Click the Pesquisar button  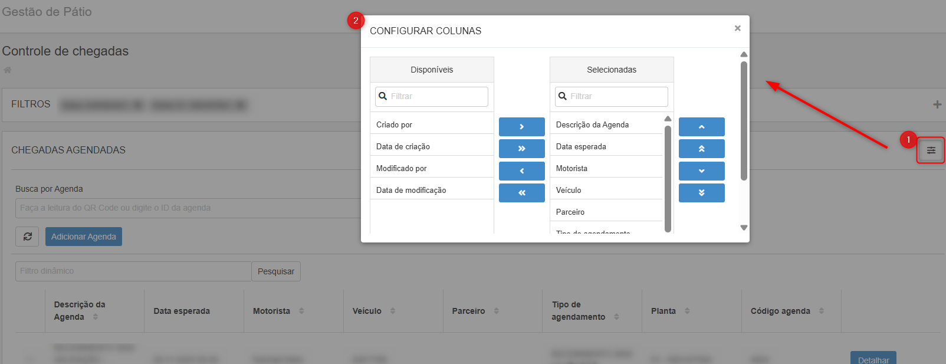point(275,271)
